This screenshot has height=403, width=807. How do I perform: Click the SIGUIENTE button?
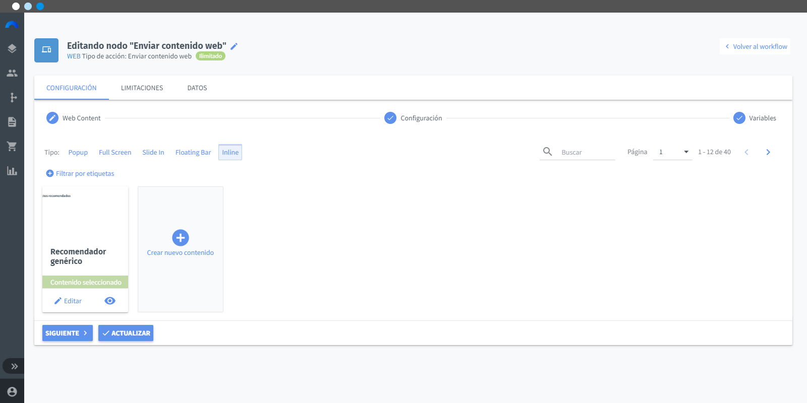pyautogui.click(x=68, y=333)
